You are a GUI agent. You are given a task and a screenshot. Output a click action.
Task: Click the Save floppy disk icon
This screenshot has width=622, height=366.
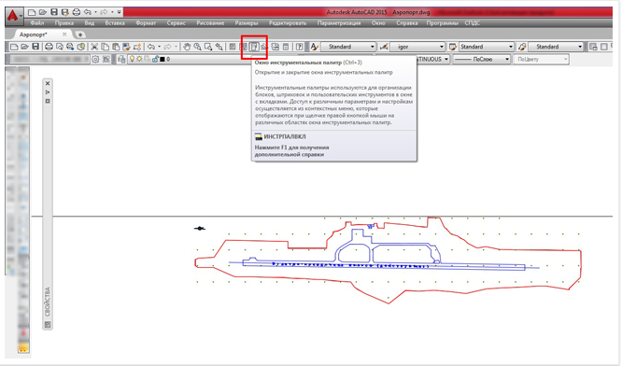pos(35,47)
